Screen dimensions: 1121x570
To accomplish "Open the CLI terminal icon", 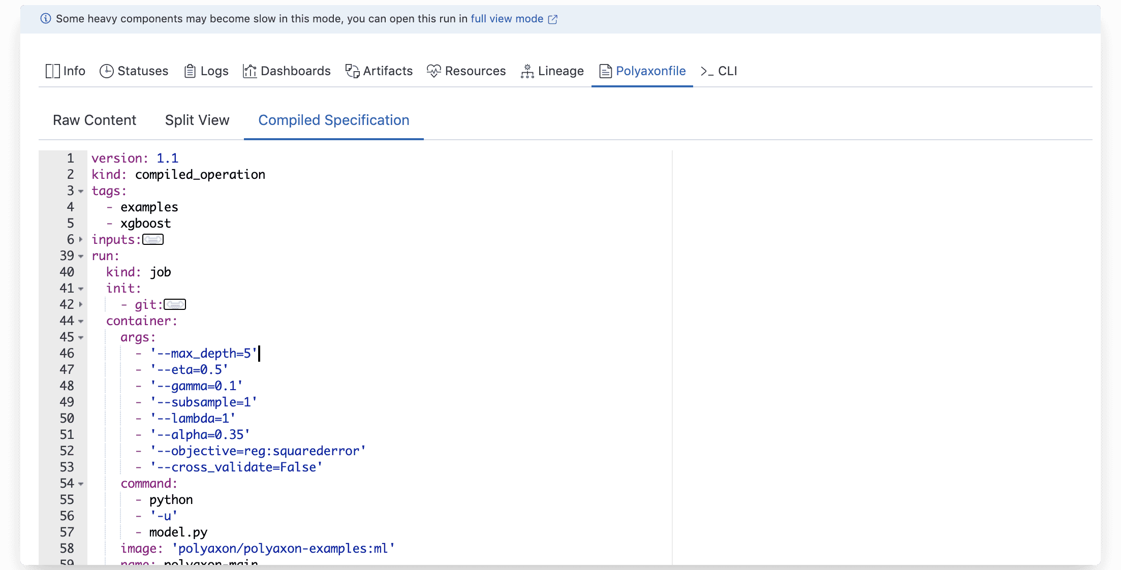I will pyautogui.click(x=706, y=72).
